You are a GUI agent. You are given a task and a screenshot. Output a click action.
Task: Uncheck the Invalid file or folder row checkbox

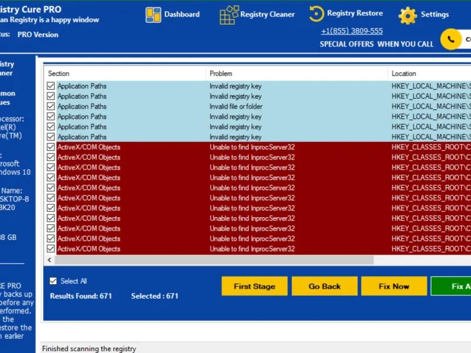[x=51, y=106]
